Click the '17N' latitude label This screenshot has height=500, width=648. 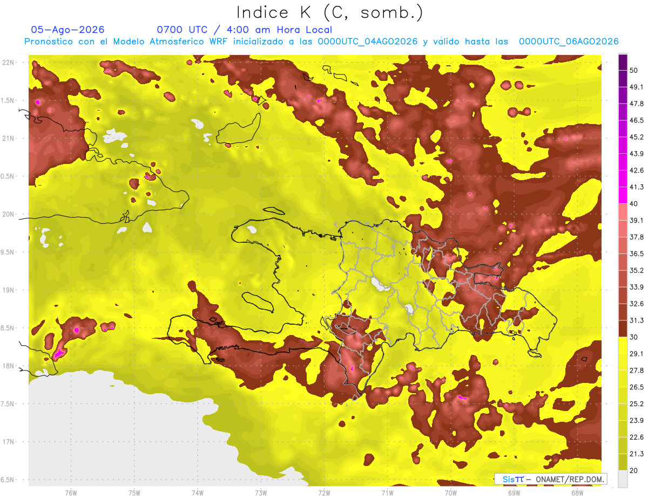pos(8,442)
